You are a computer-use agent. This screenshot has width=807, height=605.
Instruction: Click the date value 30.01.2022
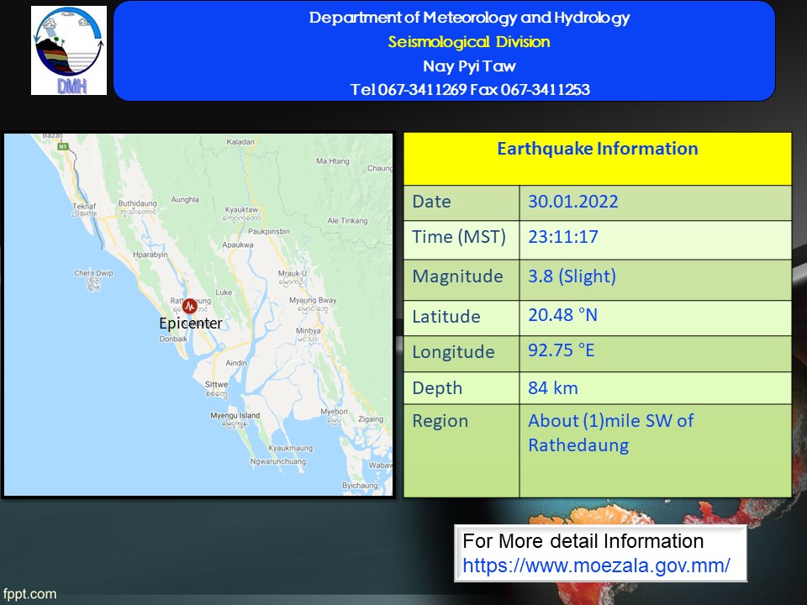click(x=572, y=201)
